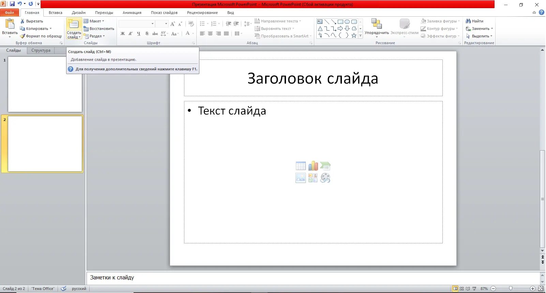Select the Isosceles Triangle shape
This screenshot has width=546, height=293.
[320, 29]
